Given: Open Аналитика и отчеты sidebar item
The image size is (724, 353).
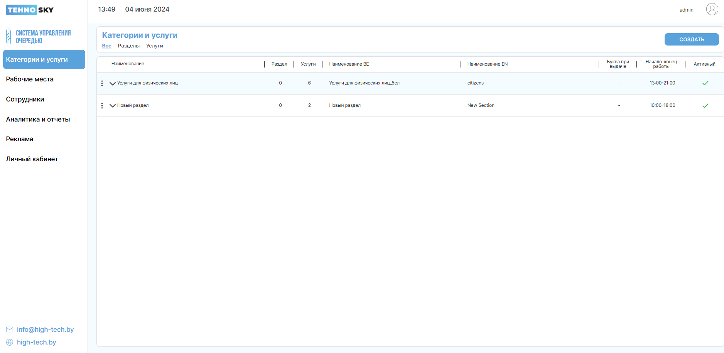Looking at the screenshot, I should point(38,120).
